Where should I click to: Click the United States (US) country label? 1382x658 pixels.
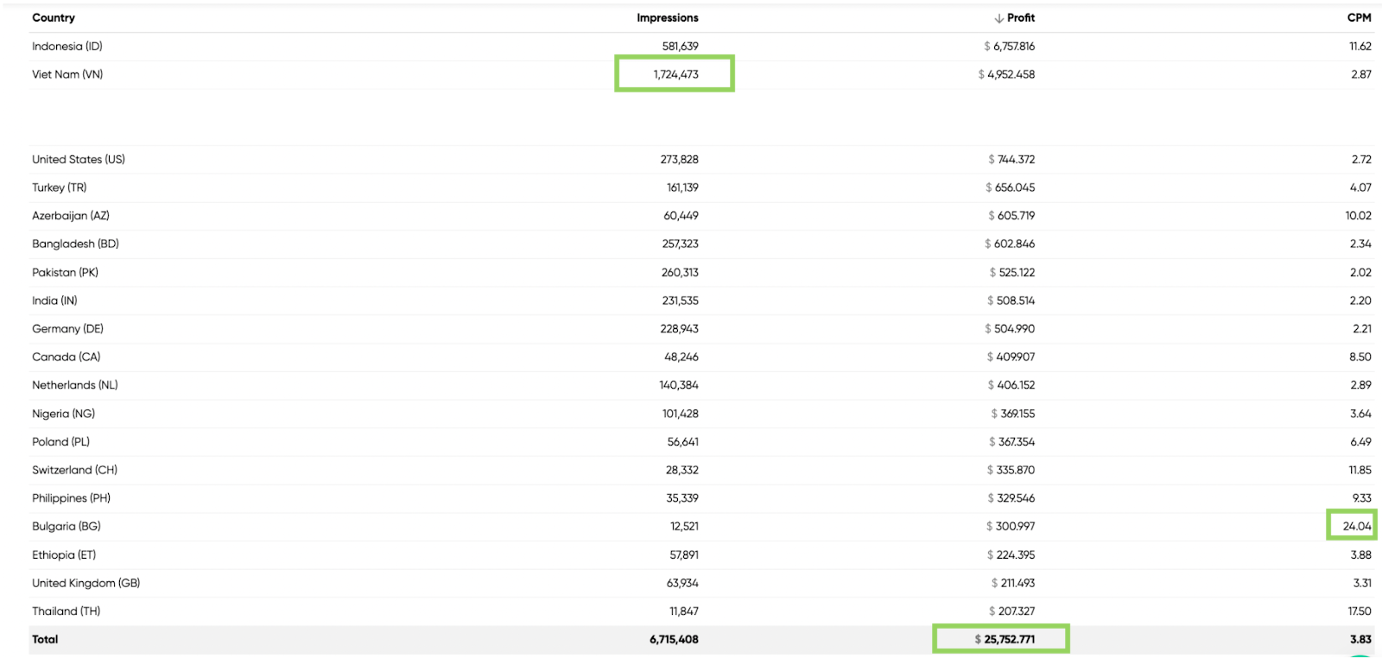click(x=78, y=159)
